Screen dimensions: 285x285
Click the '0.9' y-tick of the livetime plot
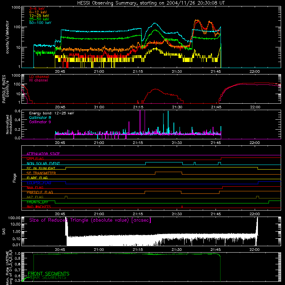click(18, 258)
